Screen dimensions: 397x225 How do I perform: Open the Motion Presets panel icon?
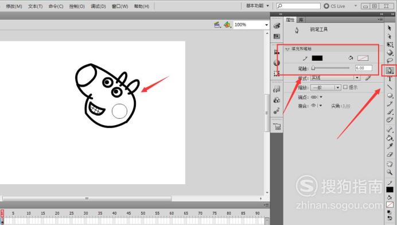[x=277, y=111]
